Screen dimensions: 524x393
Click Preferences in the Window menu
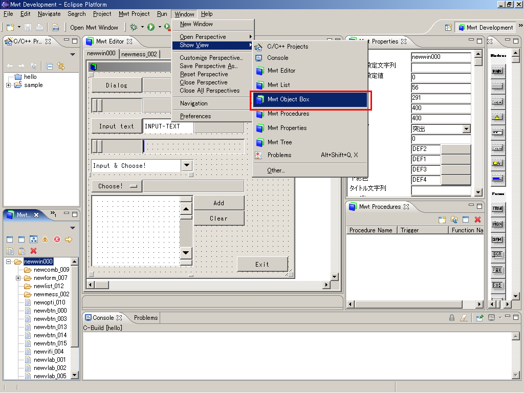[195, 116]
